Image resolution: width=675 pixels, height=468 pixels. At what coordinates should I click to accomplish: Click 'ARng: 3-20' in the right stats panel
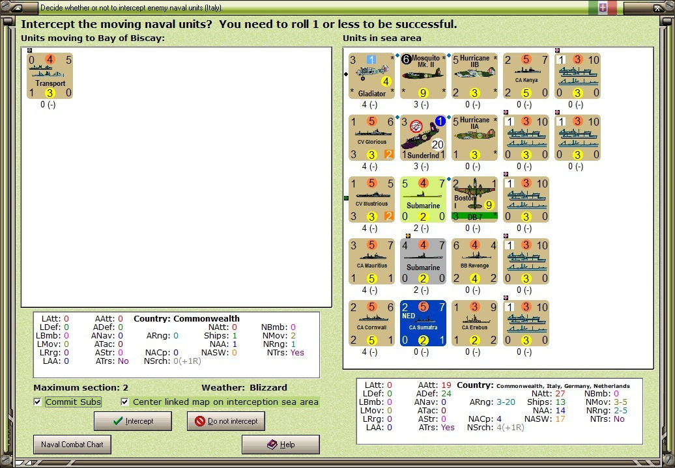[x=492, y=402]
